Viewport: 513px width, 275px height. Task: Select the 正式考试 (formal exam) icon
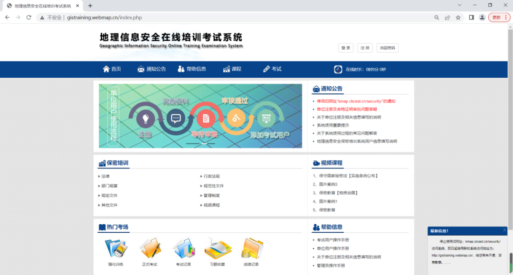click(x=151, y=249)
